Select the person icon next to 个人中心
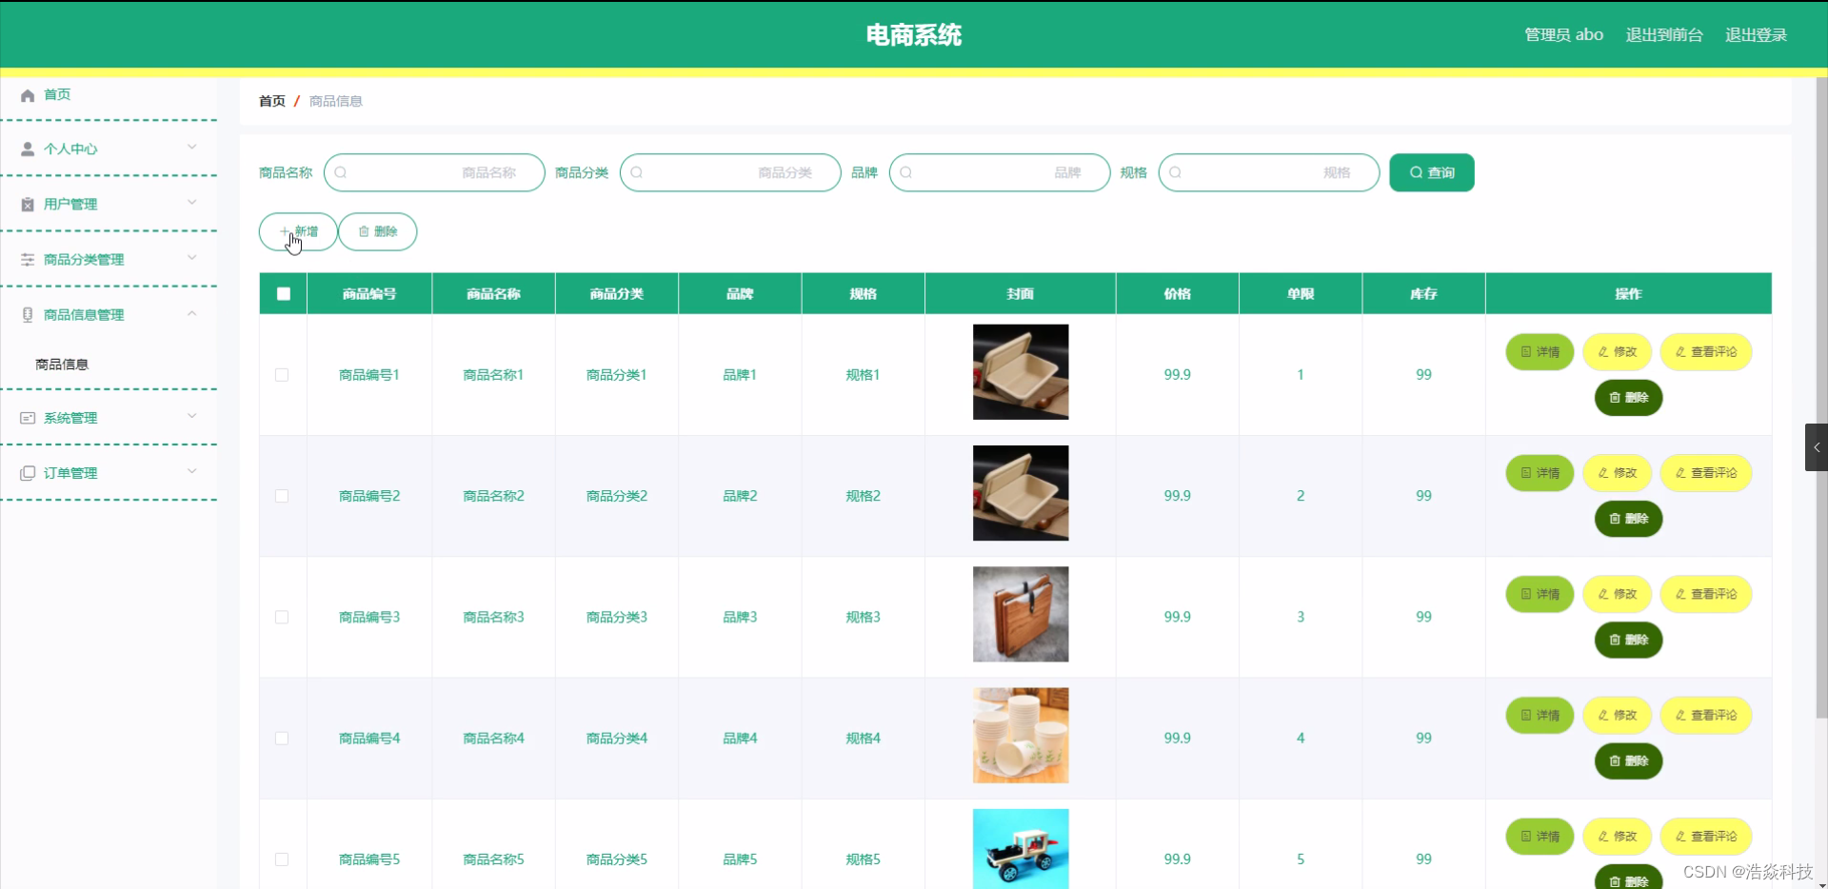 [26, 148]
